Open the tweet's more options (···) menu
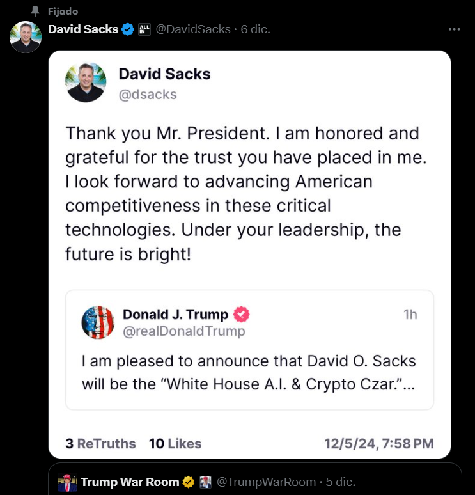 [x=455, y=29]
